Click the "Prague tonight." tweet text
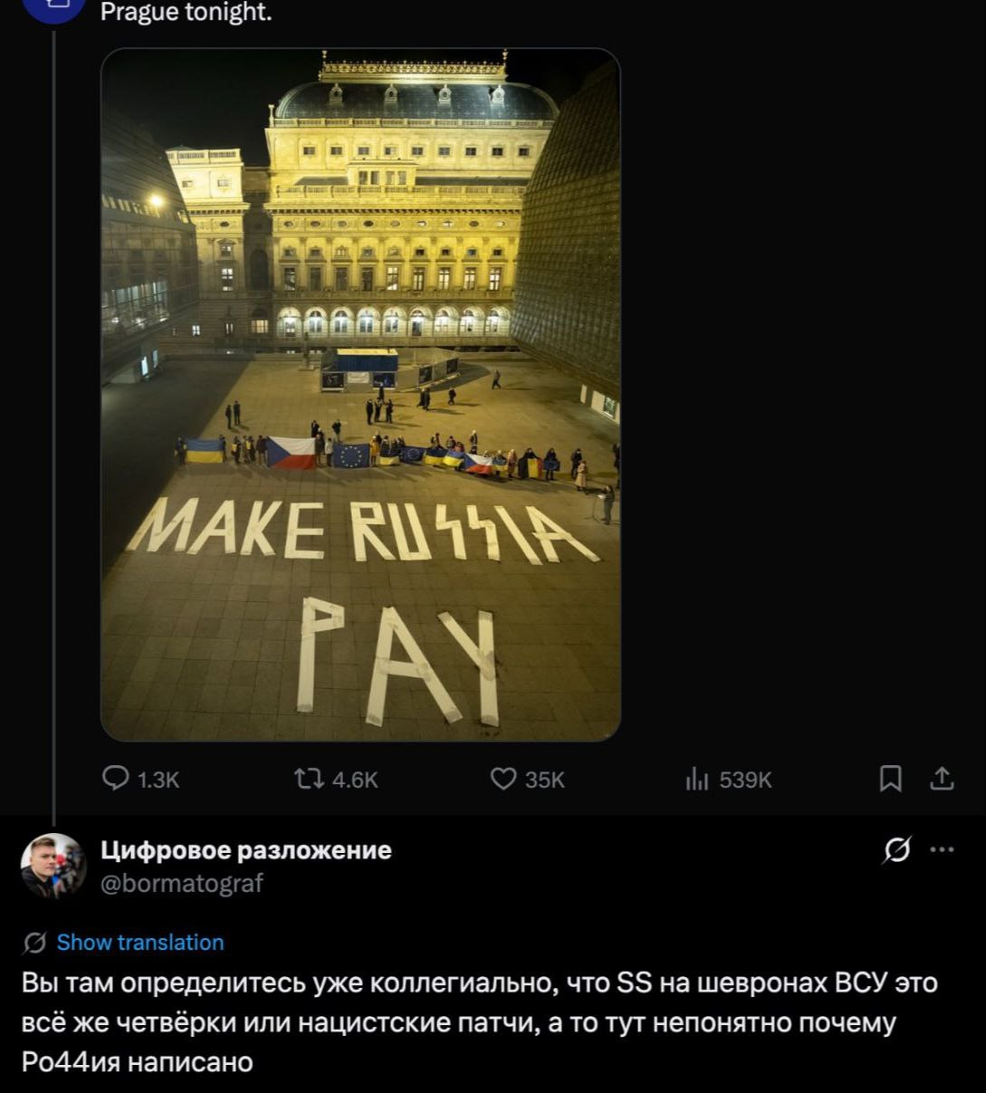This screenshot has width=986, height=1093. point(186,13)
